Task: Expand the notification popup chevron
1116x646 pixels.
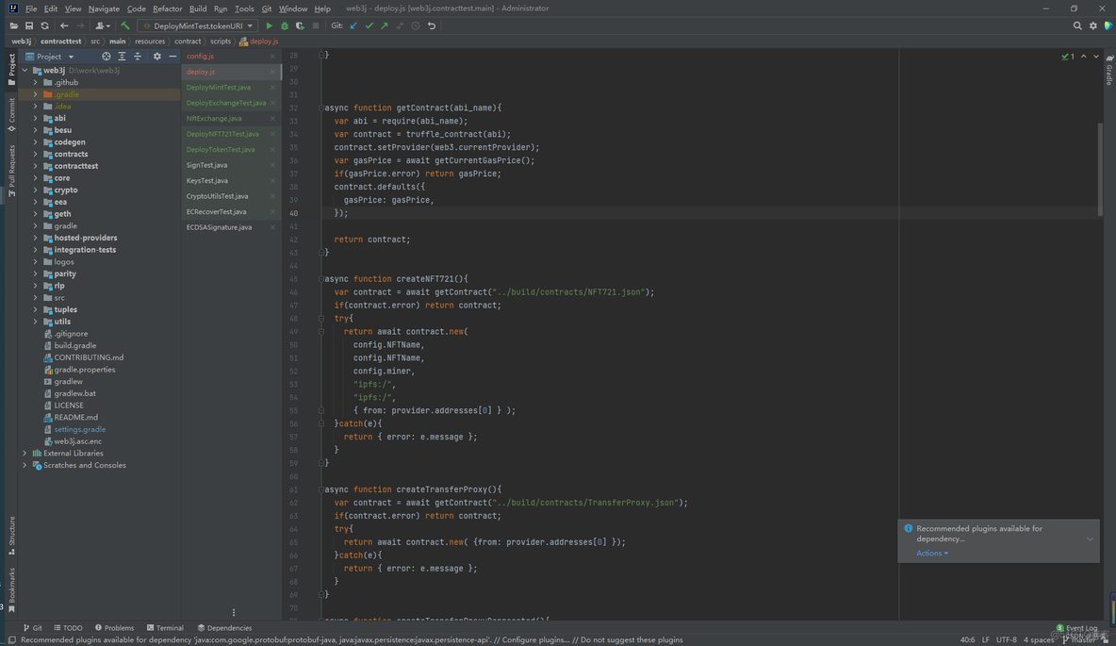Action: tap(1090, 539)
